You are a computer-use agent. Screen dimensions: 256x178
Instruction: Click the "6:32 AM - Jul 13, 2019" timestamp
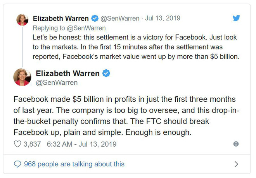point(81,144)
